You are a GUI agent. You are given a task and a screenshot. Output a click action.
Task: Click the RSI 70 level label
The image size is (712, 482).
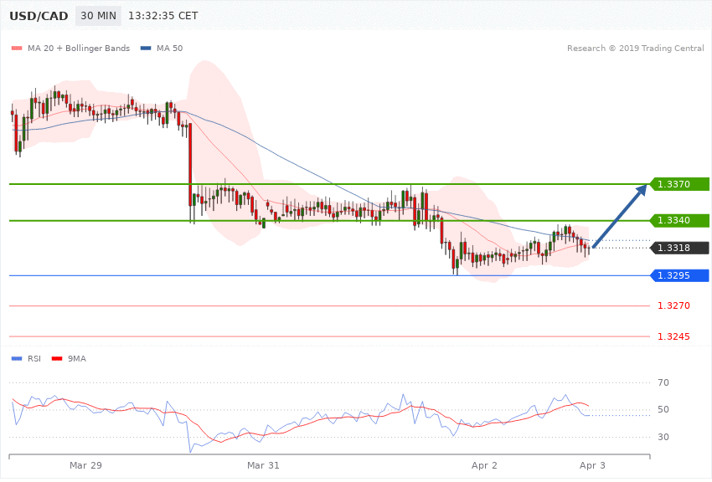[663, 382]
